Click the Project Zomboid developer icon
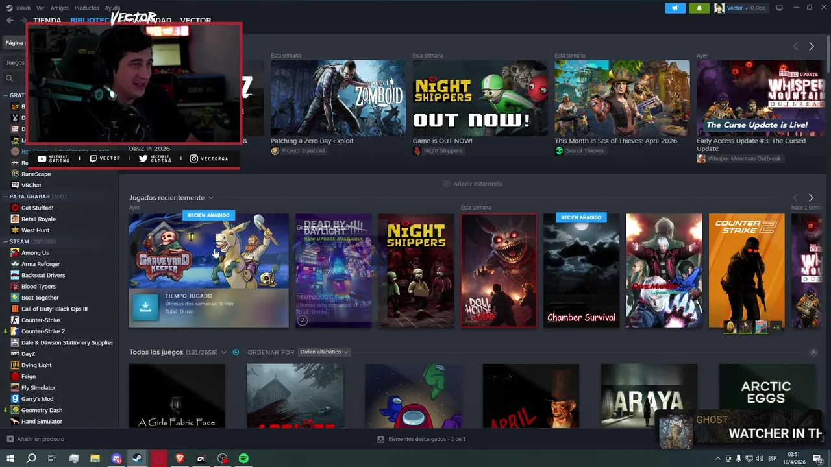The height and width of the screenshot is (467, 831). pos(275,151)
